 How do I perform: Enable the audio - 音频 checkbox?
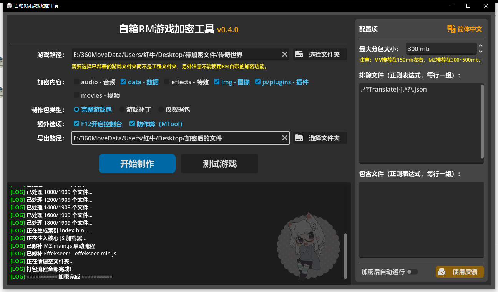click(76, 82)
